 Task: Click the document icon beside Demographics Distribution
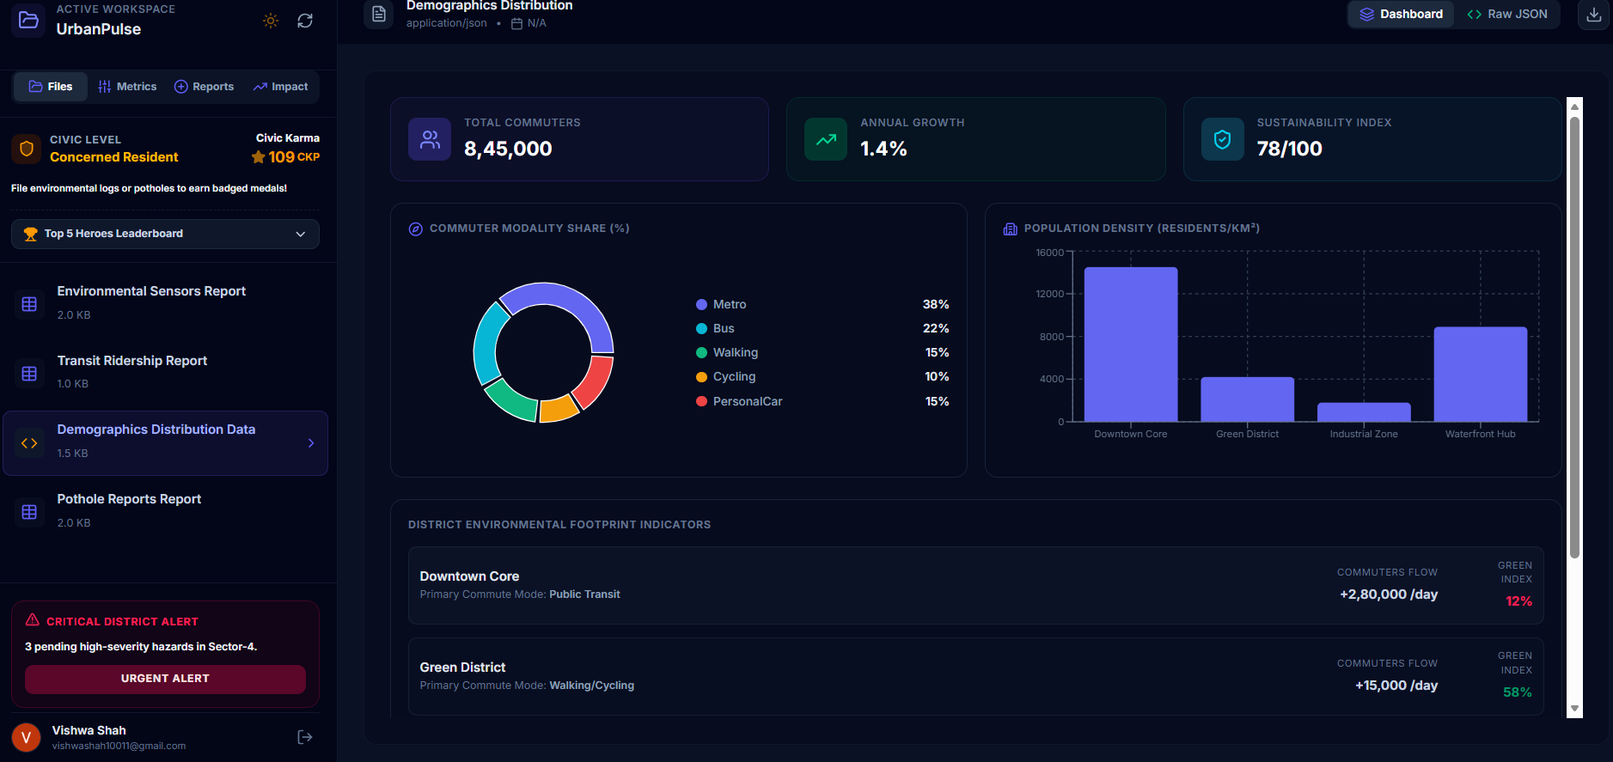pos(378,15)
